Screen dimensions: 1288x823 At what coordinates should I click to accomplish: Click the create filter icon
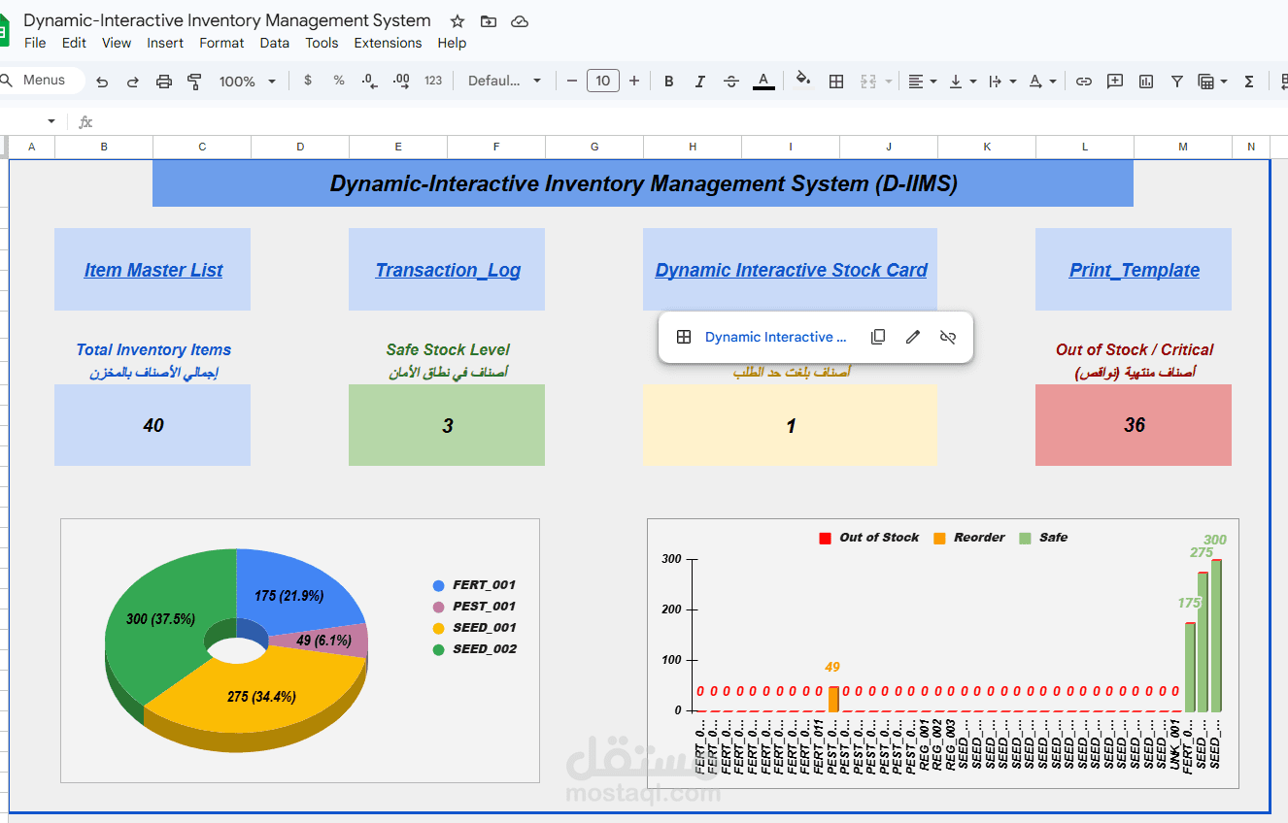click(x=1177, y=81)
